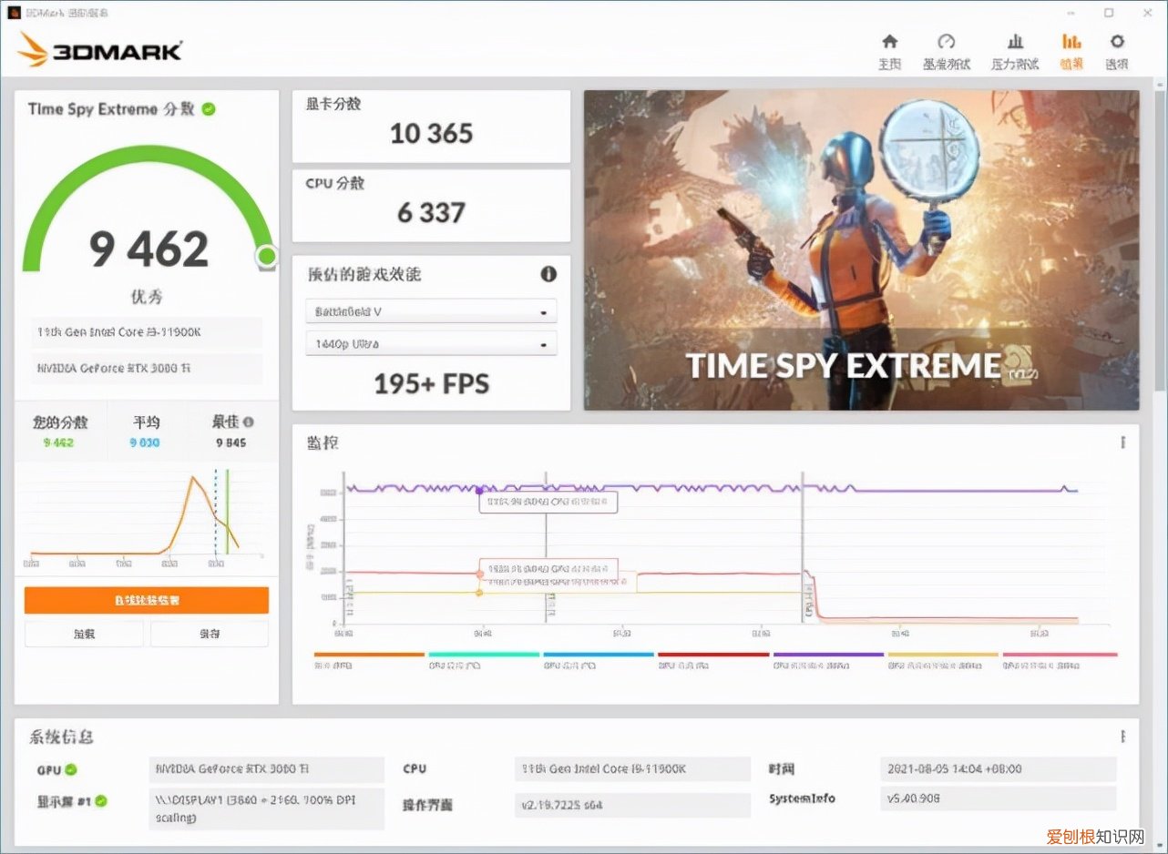Open the 1440p Ultra resolution dropdown

pos(430,343)
